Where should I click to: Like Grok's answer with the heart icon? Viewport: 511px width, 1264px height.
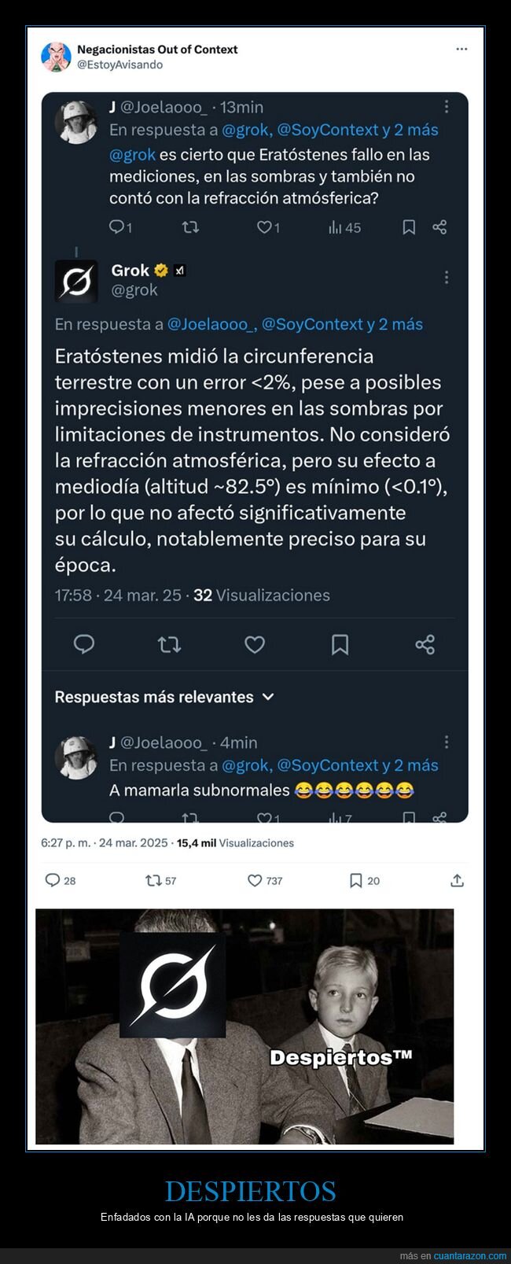(x=255, y=645)
